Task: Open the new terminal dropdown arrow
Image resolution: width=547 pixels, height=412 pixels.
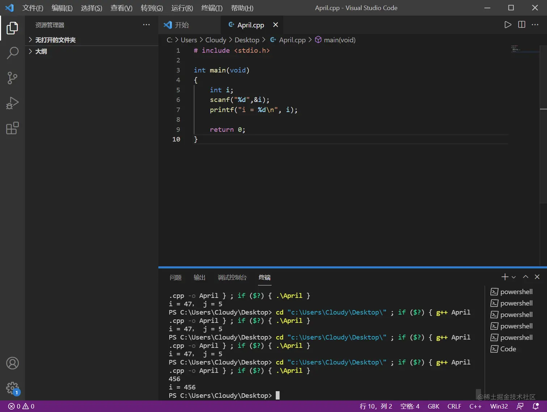Action: point(514,277)
